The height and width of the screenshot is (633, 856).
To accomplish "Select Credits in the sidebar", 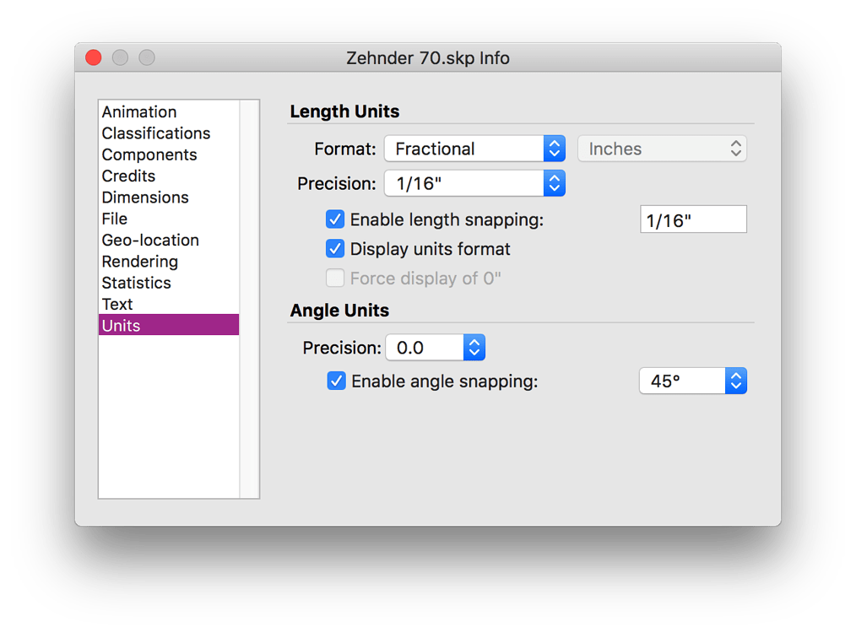I will click(128, 176).
